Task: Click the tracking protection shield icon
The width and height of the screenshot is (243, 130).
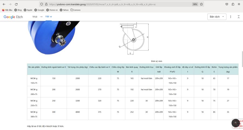Action: click(x=42, y=4)
